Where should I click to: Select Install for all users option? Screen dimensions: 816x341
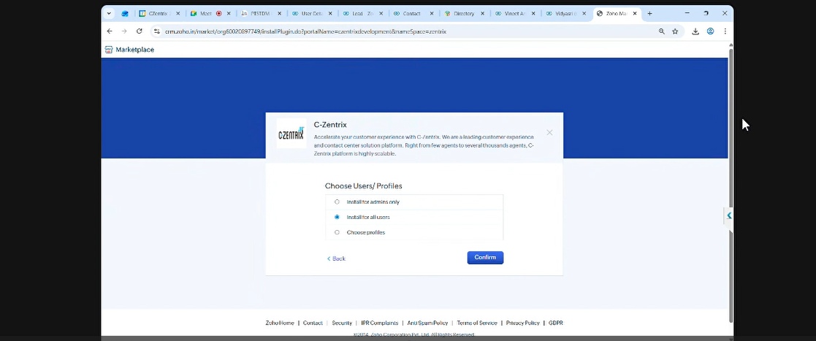tap(337, 217)
